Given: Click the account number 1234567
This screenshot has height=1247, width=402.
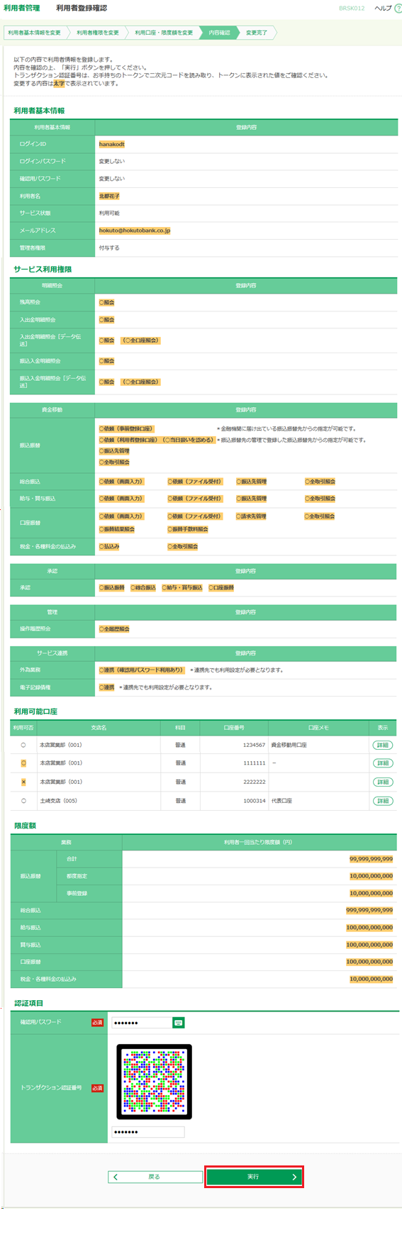Looking at the screenshot, I should (x=255, y=745).
